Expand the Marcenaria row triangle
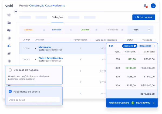 coord(35,48)
